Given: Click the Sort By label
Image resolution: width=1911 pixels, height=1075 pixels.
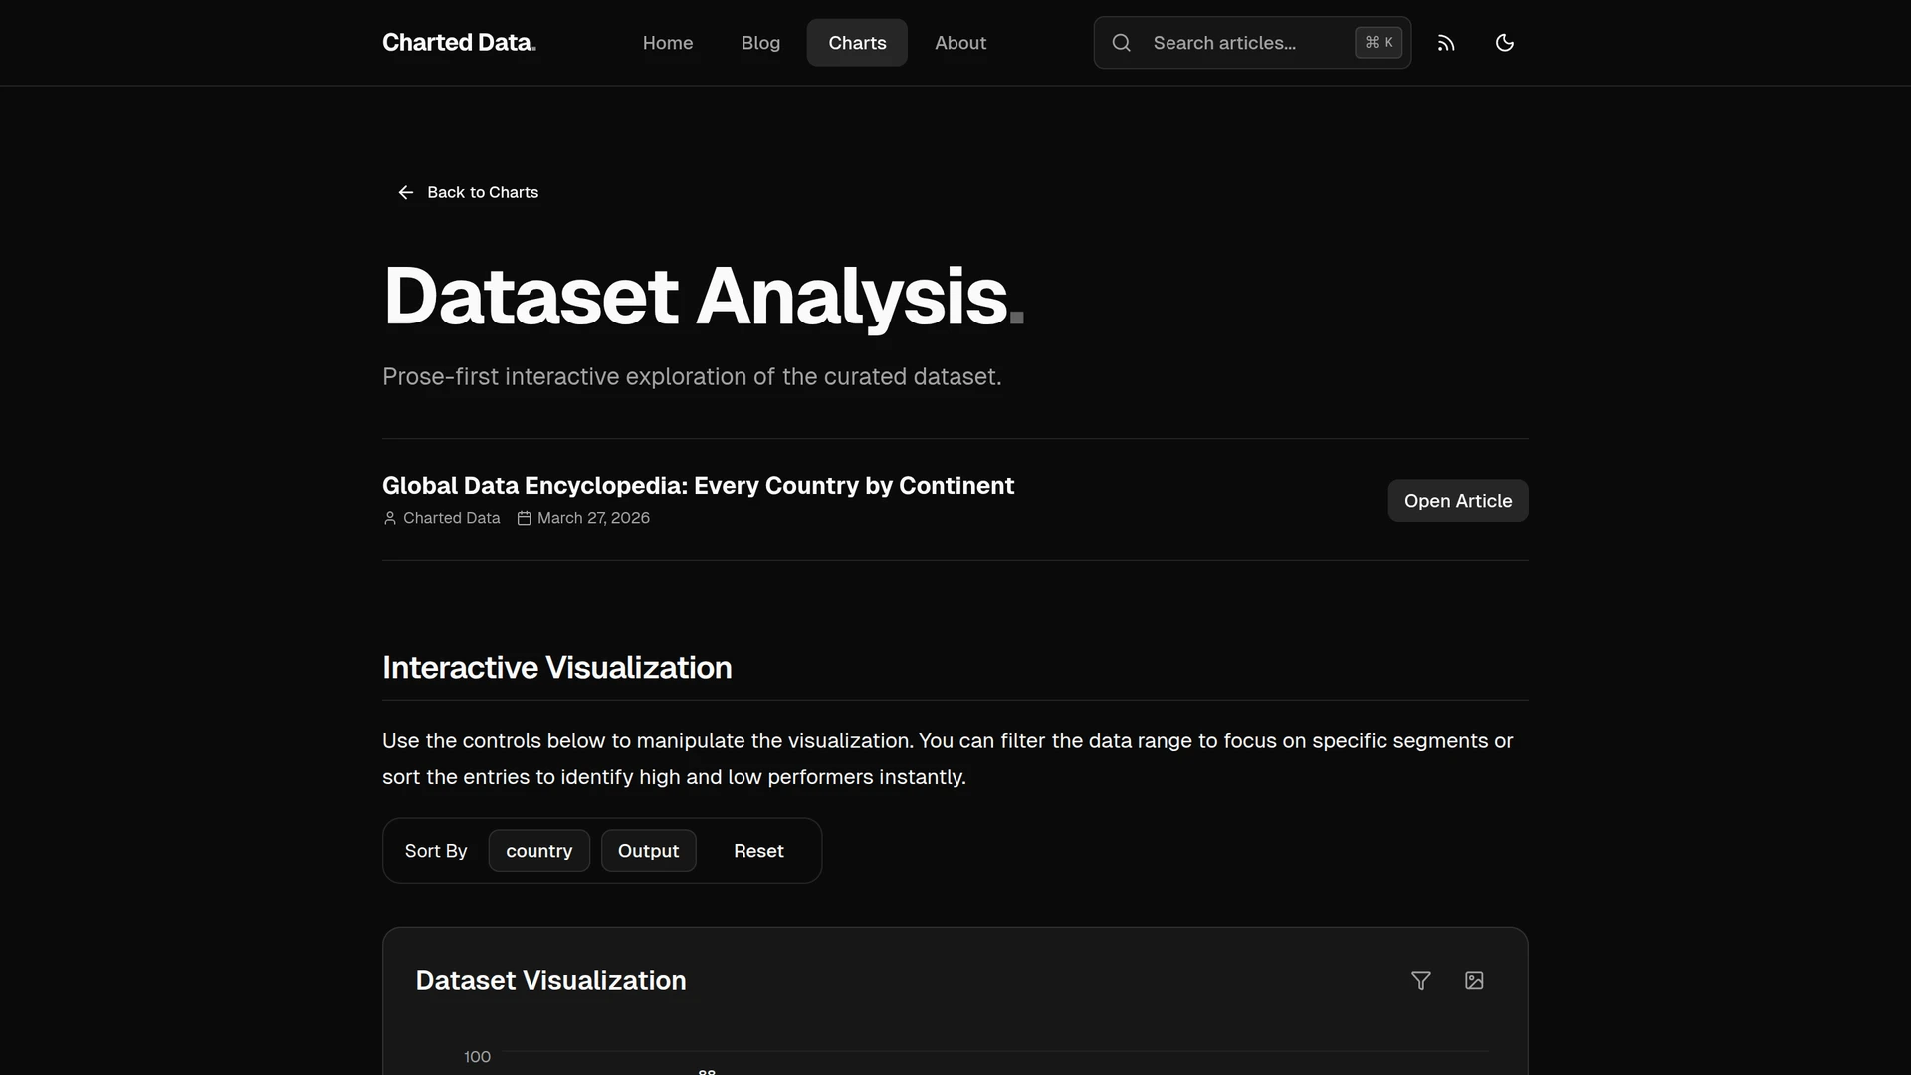Looking at the screenshot, I should coord(436,851).
